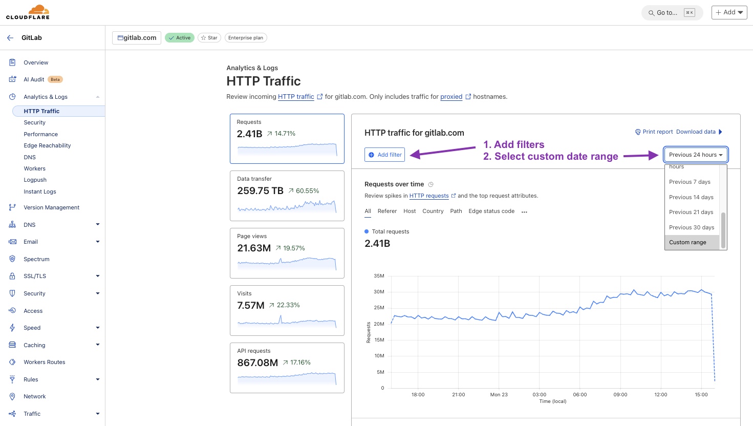Switch to the Path tab
753x426 pixels.
(456, 211)
